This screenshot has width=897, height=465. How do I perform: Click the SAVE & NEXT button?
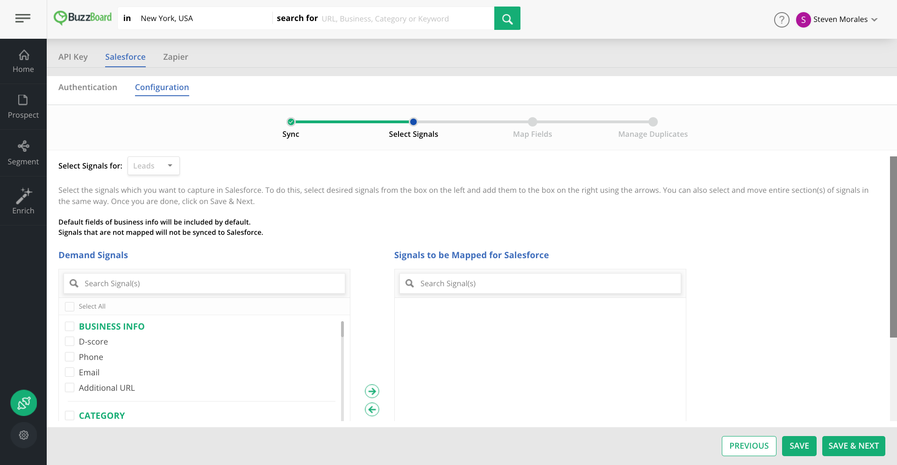coord(854,446)
